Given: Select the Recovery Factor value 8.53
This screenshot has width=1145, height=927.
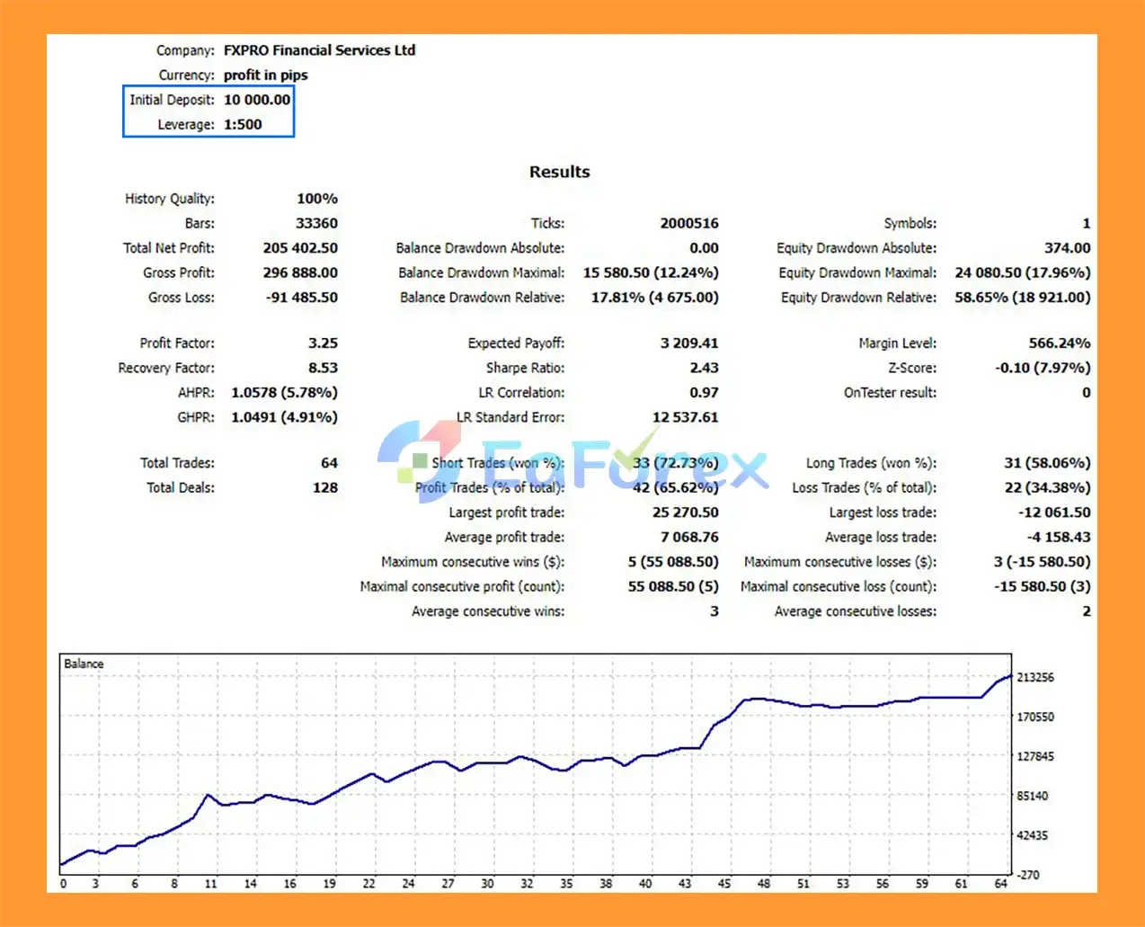Looking at the screenshot, I should coord(323,368).
